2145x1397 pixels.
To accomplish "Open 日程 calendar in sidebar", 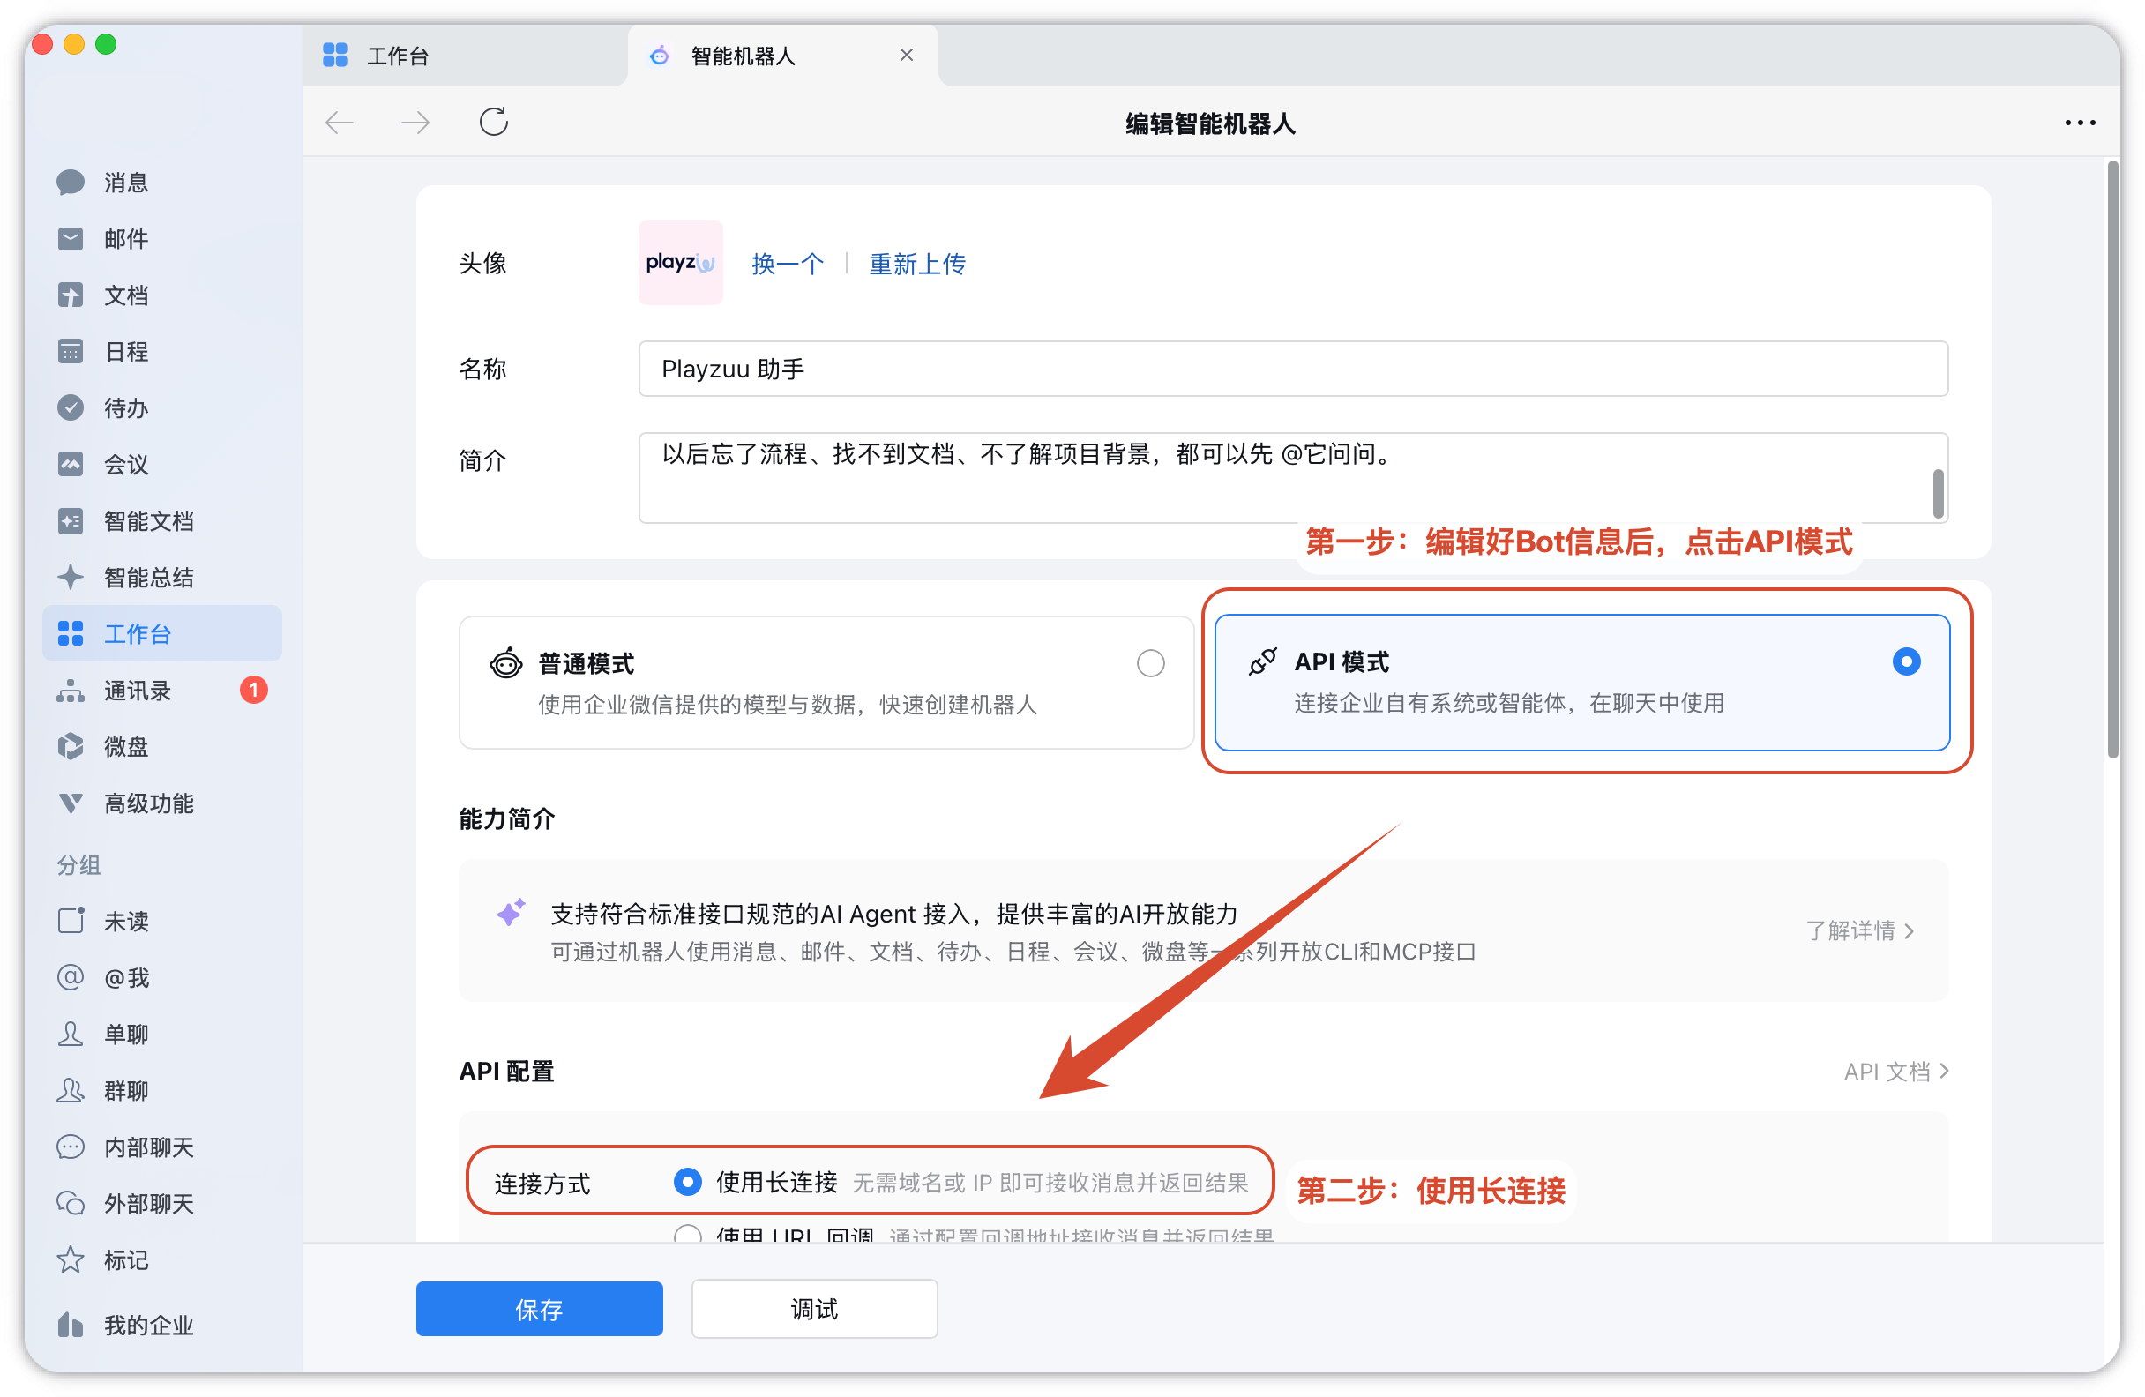I will point(162,352).
